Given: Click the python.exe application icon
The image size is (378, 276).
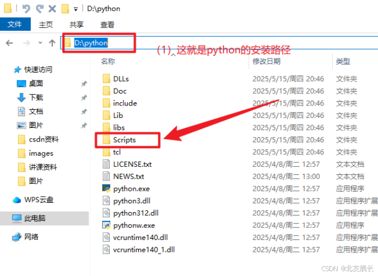Looking at the screenshot, I should click(x=107, y=189).
